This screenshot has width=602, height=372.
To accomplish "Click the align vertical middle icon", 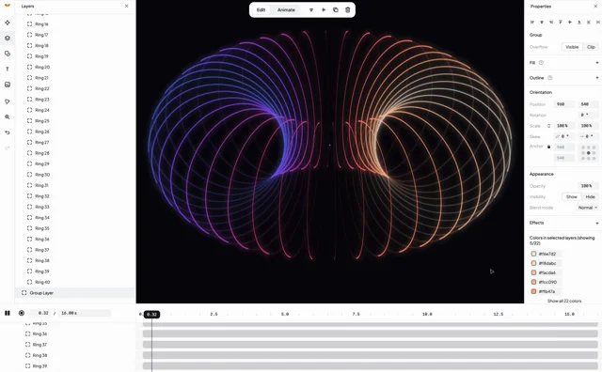I will 570,23.
